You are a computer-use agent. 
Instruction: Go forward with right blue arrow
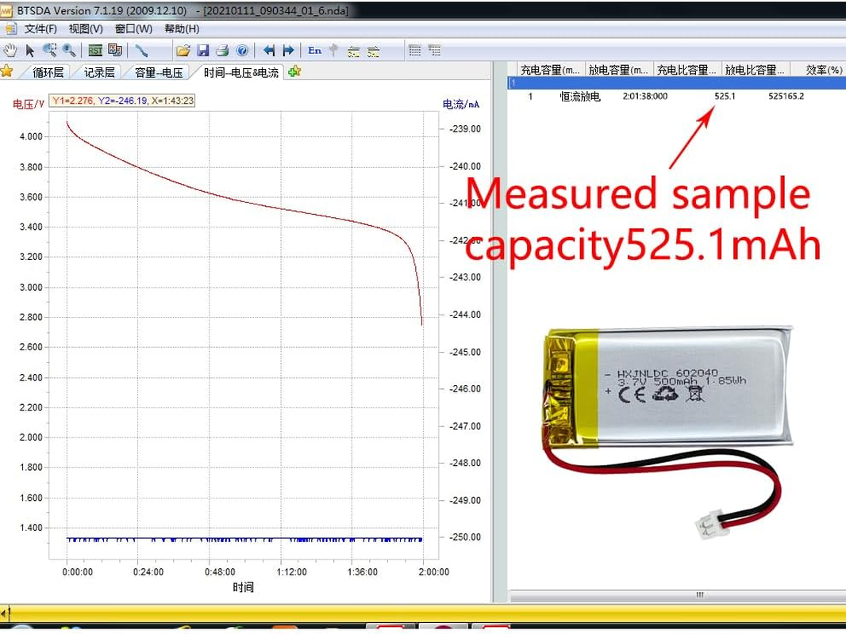coord(288,50)
